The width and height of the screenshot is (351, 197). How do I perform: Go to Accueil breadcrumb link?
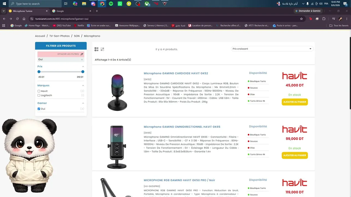(x=40, y=36)
